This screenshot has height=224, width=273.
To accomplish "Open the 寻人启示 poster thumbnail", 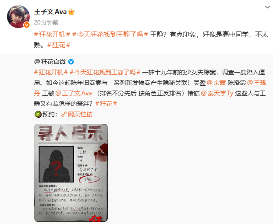I will coord(71,173).
